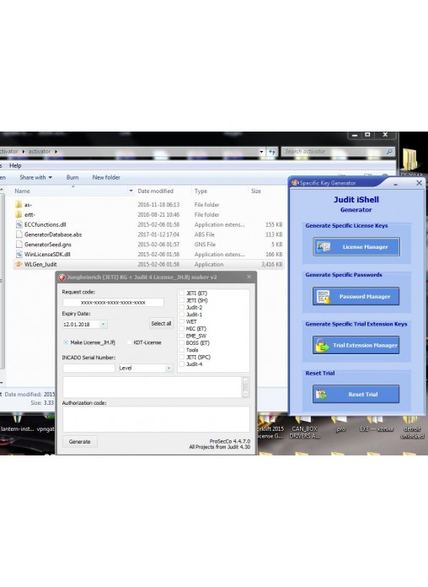Minimize the Specific Key Generator window
This screenshot has width=428, height=587.
(x=395, y=184)
